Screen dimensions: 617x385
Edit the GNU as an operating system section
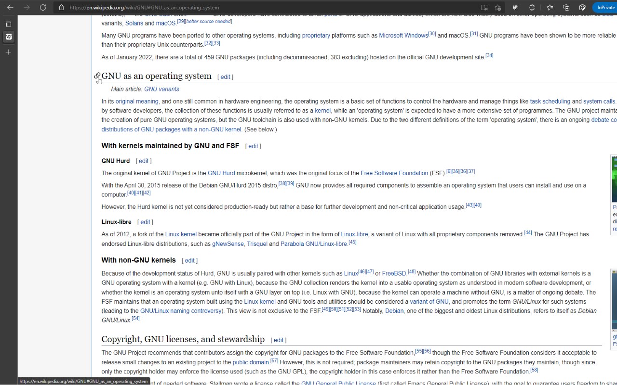click(225, 77)
